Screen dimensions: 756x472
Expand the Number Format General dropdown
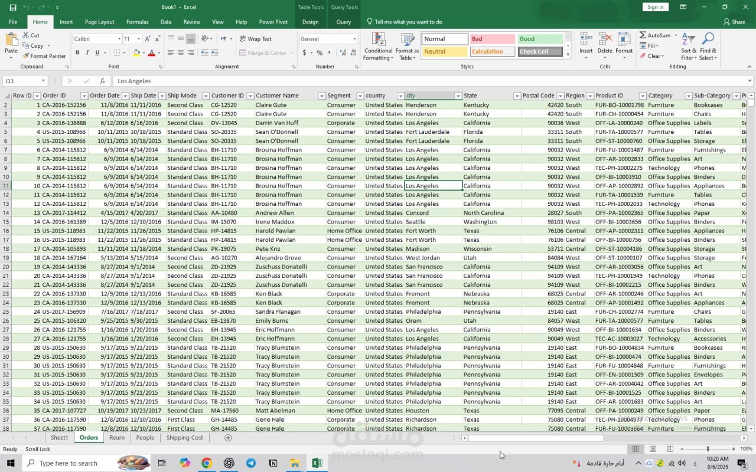(354, 39)
